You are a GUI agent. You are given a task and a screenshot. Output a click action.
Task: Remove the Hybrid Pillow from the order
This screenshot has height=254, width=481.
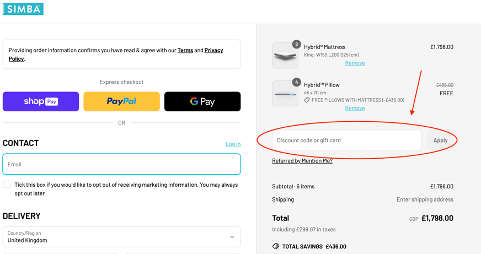355,108
